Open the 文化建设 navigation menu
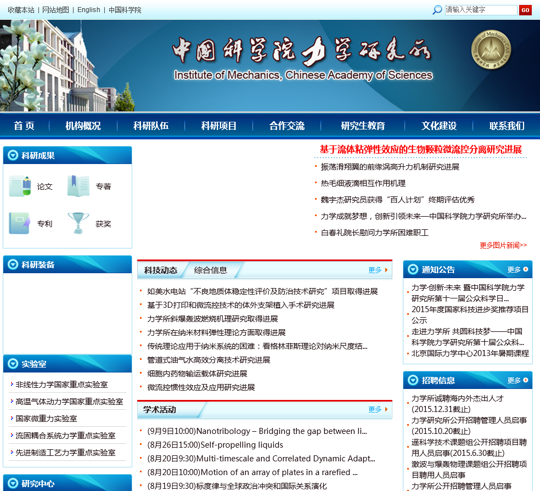This screenshot has height=491, width=540. tap(439, 126)
